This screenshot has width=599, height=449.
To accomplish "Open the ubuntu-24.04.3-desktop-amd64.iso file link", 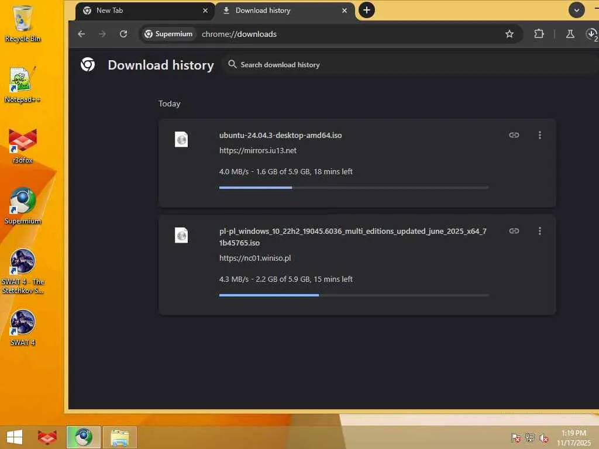I will coord(280,135).
